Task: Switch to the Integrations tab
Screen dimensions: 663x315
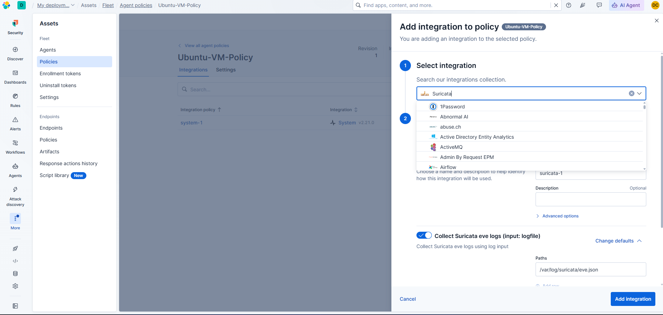Action: pos(193,70)
